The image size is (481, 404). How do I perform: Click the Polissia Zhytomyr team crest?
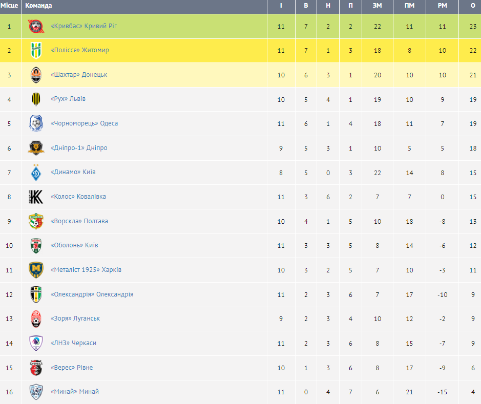click(x=36, y=50)
